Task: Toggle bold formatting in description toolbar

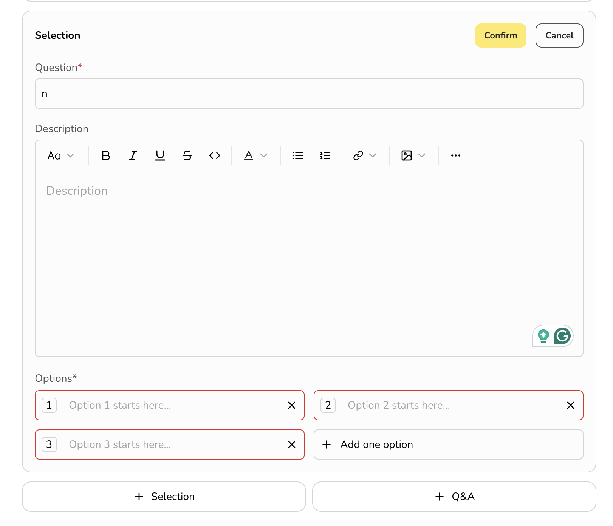Action: (106, 155)
